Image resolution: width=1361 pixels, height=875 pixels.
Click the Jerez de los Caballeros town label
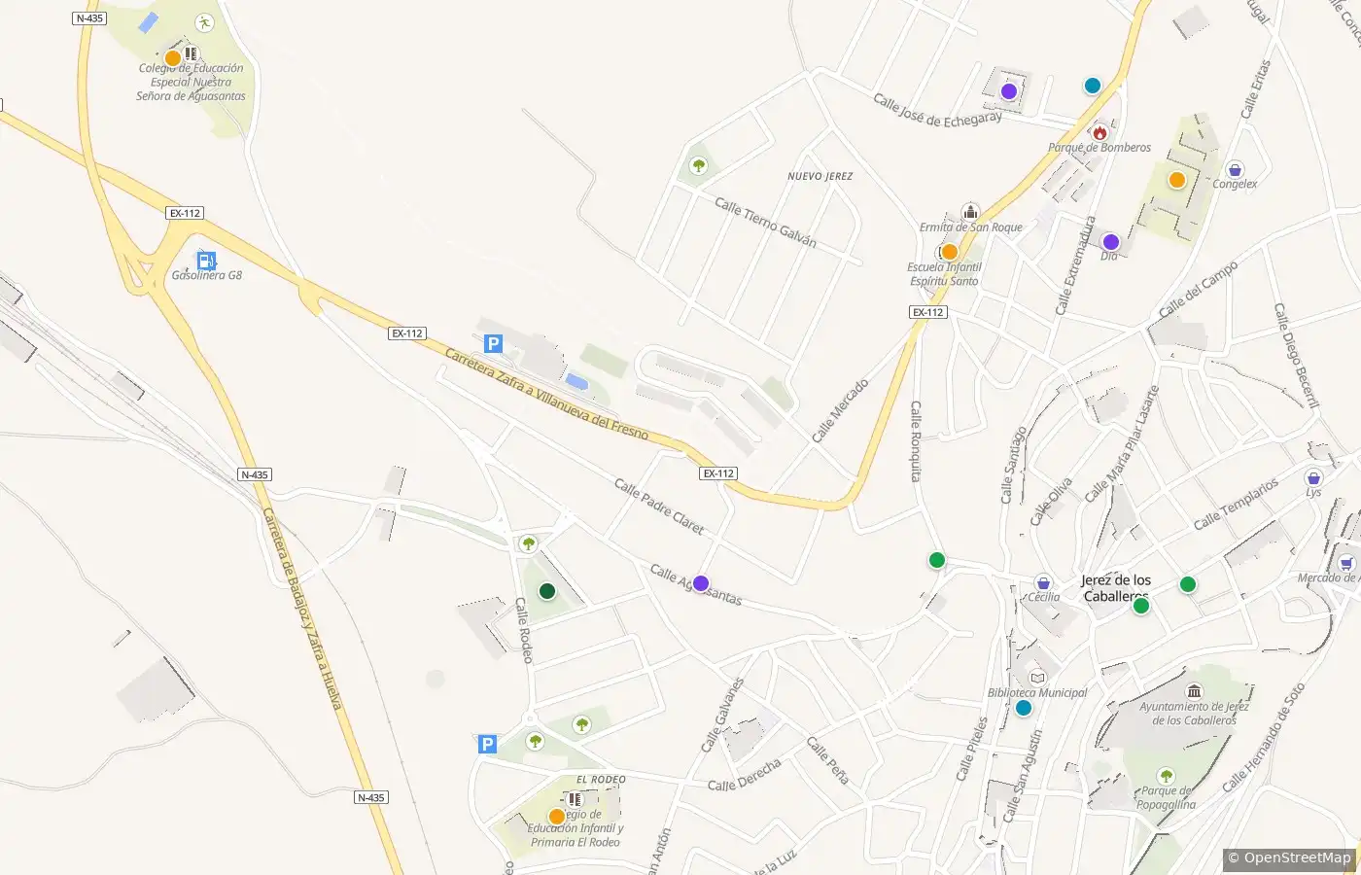1116,588
